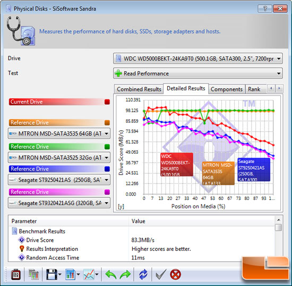This screenshot has height=286, width=292.
Task: Click the [y] axis toggle label
Action: 121,206
